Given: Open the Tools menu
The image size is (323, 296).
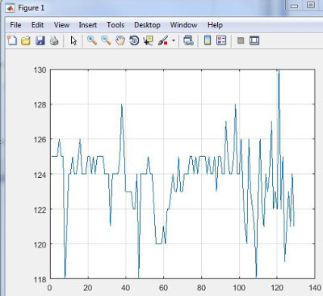Looking at the screenshot, I should point(115,25).
